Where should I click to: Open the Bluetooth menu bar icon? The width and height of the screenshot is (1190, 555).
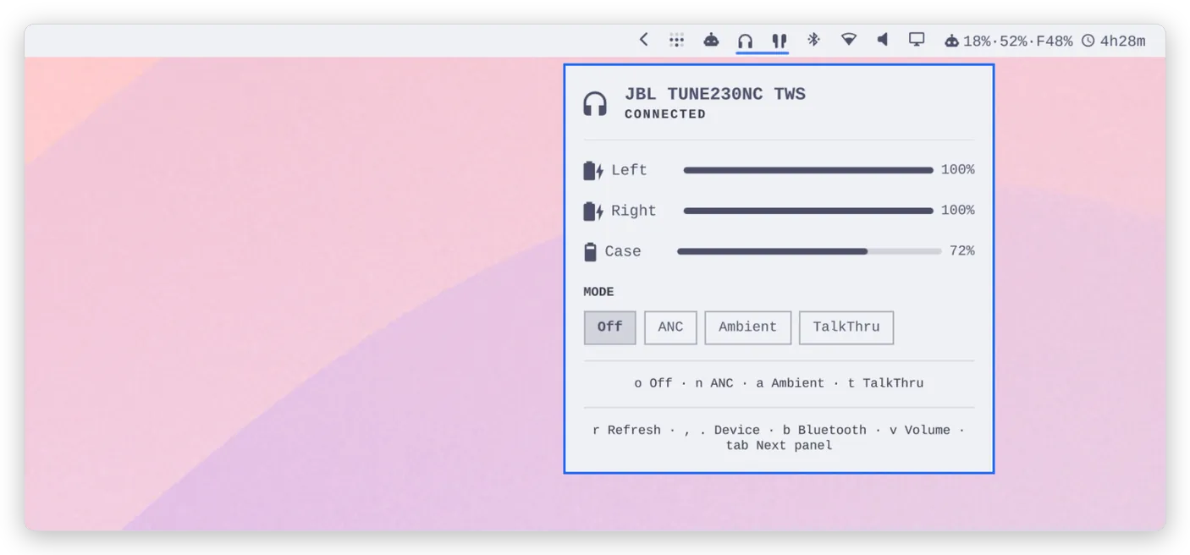tap(813, 40)
